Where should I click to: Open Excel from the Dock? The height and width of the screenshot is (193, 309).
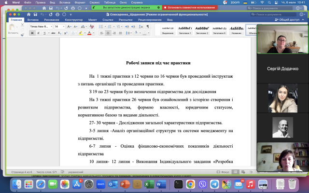[149, 184]
